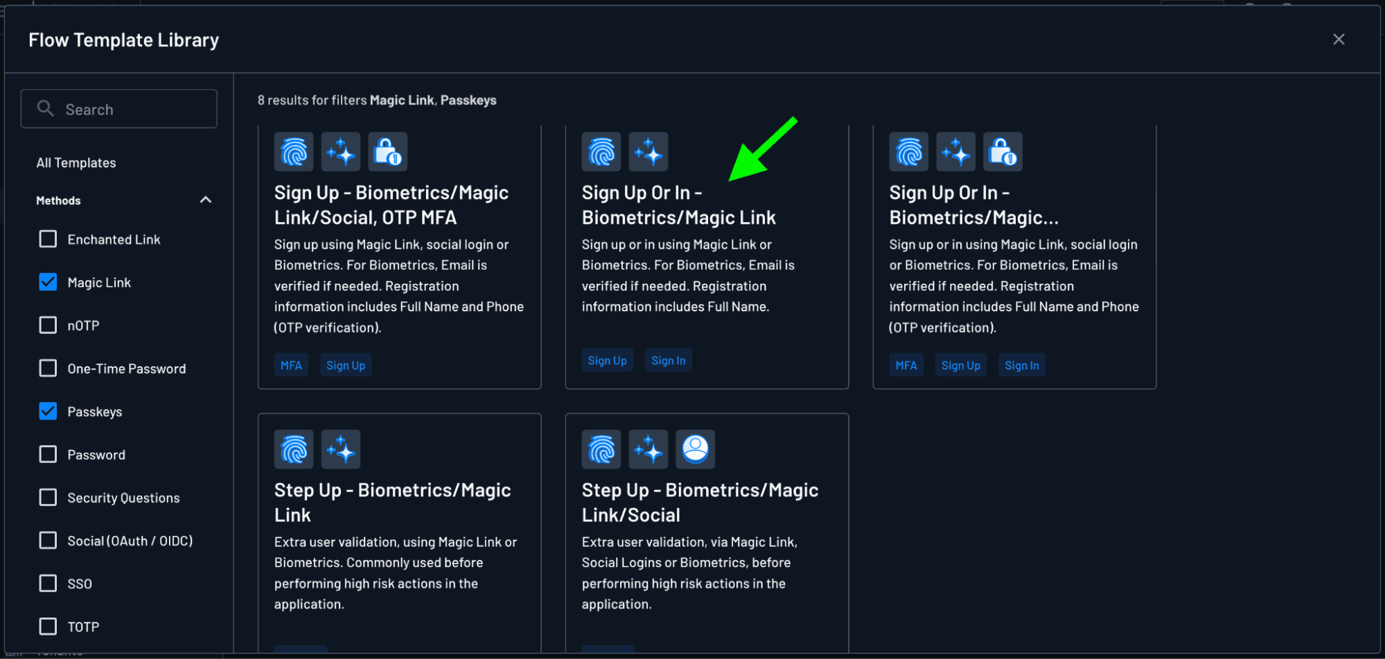The width and height of the screenshot is (1385, 659).
Task: Uncheck the Magic Link filter
Action: coord(47,282)
